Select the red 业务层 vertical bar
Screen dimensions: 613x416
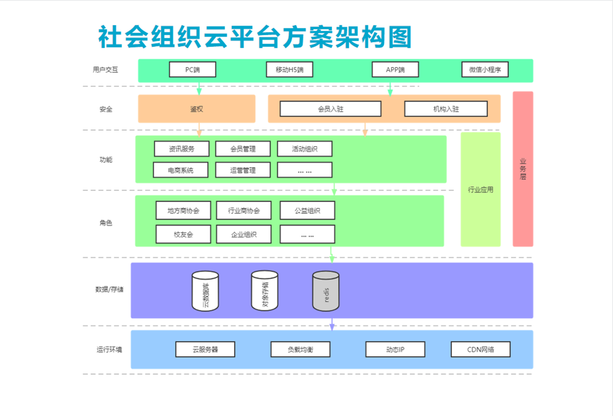coord(523,169)
